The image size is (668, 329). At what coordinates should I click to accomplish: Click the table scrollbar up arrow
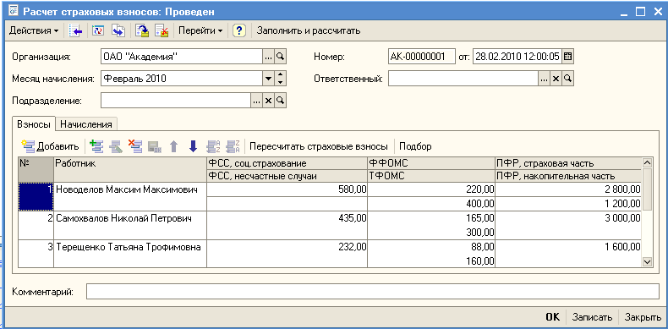click(x=647, y=162)
